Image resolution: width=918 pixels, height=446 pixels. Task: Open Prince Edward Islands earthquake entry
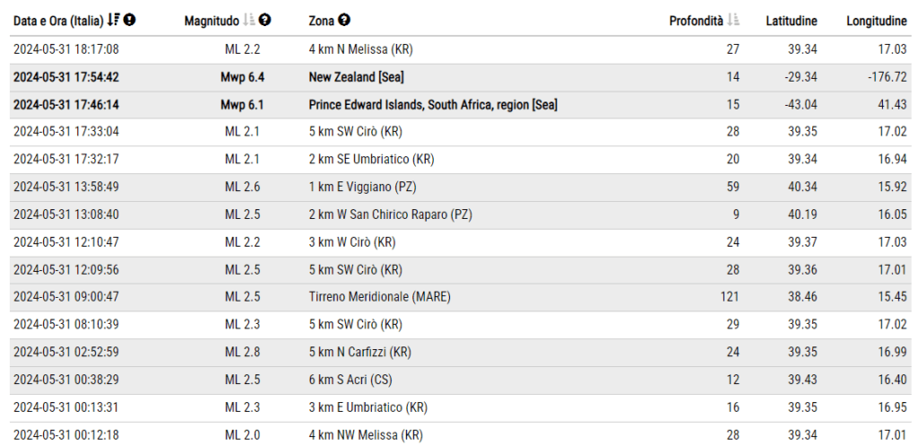pyautogui.click(x=432, y=105)
